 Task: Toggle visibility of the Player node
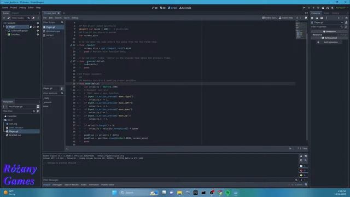(x=38, y=27)
